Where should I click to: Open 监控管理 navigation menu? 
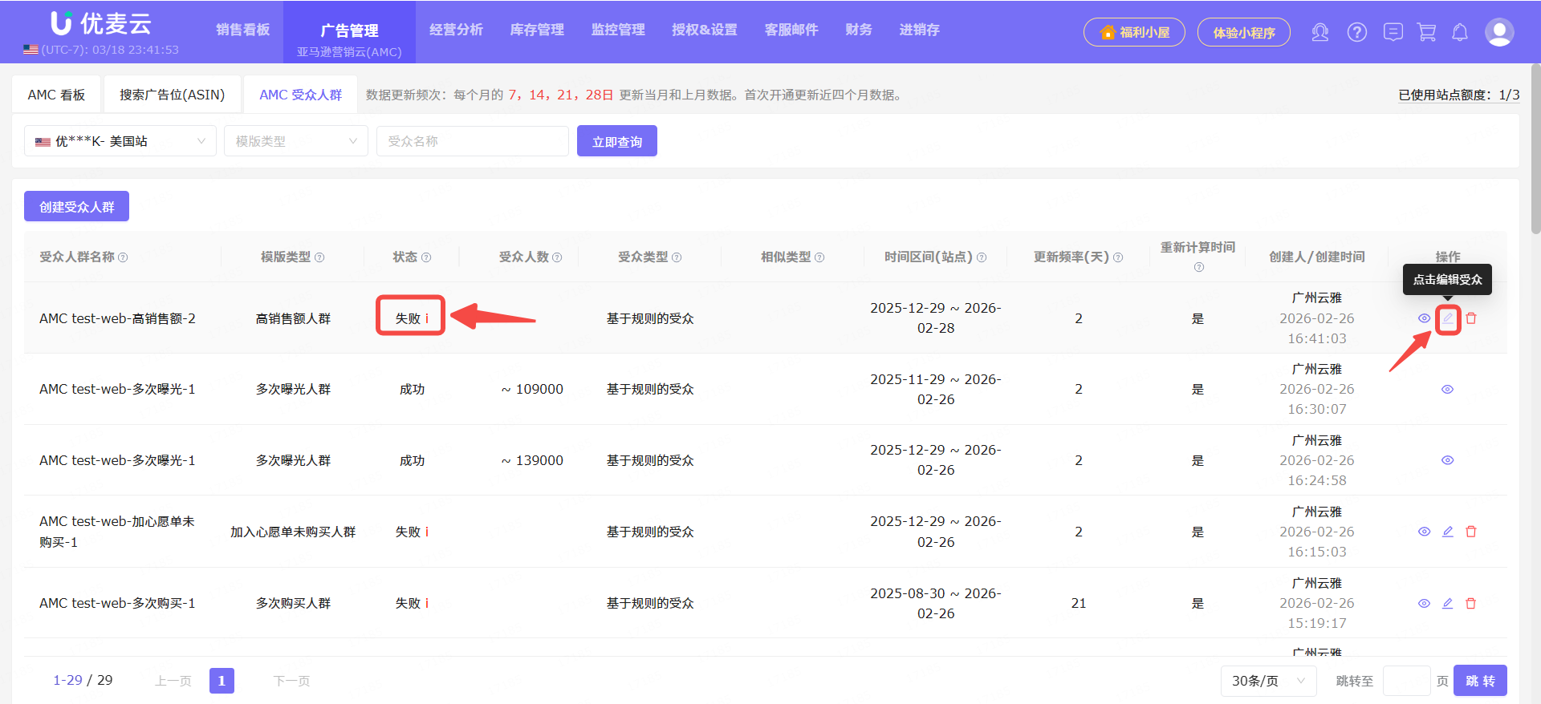618,30
